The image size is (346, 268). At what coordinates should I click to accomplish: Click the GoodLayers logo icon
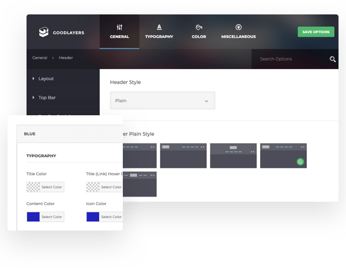[44, 32]
